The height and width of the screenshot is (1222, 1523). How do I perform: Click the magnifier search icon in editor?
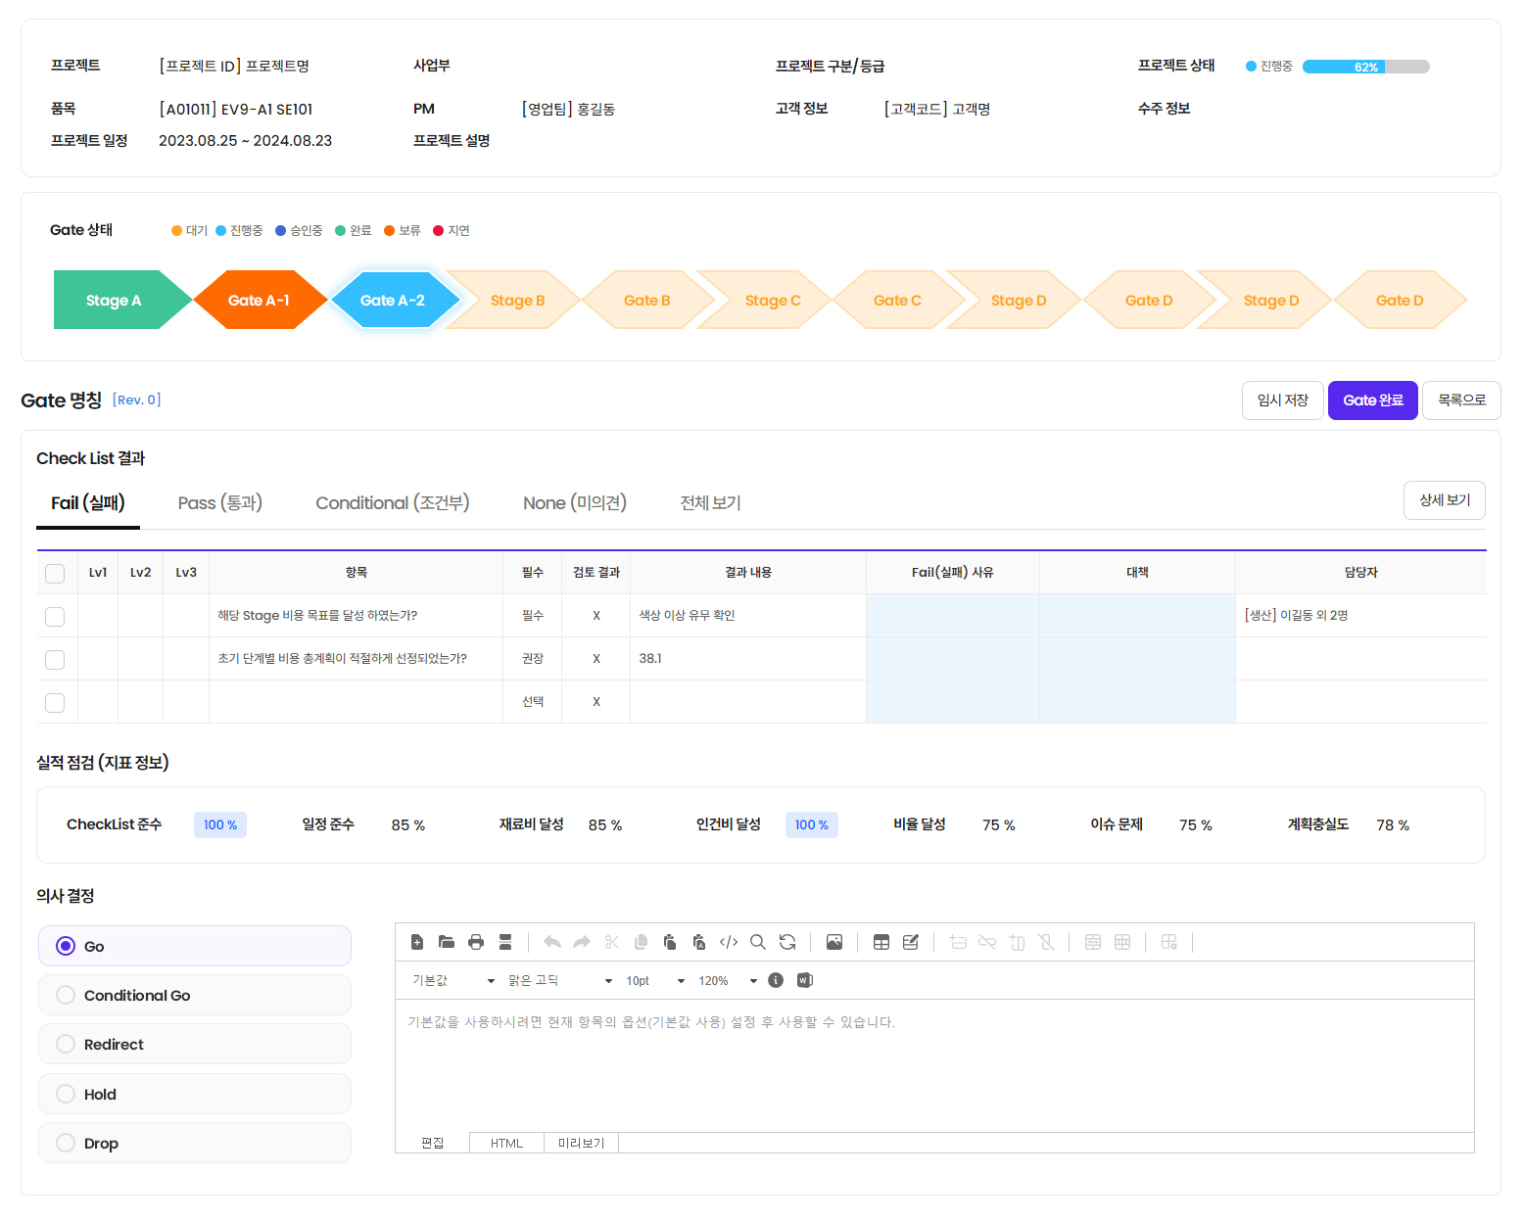(758, 942)
